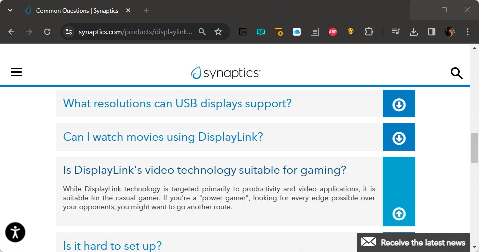Click the gray document-lines extension icon
This screenshot has height=252, width=479.
point(315,32)
